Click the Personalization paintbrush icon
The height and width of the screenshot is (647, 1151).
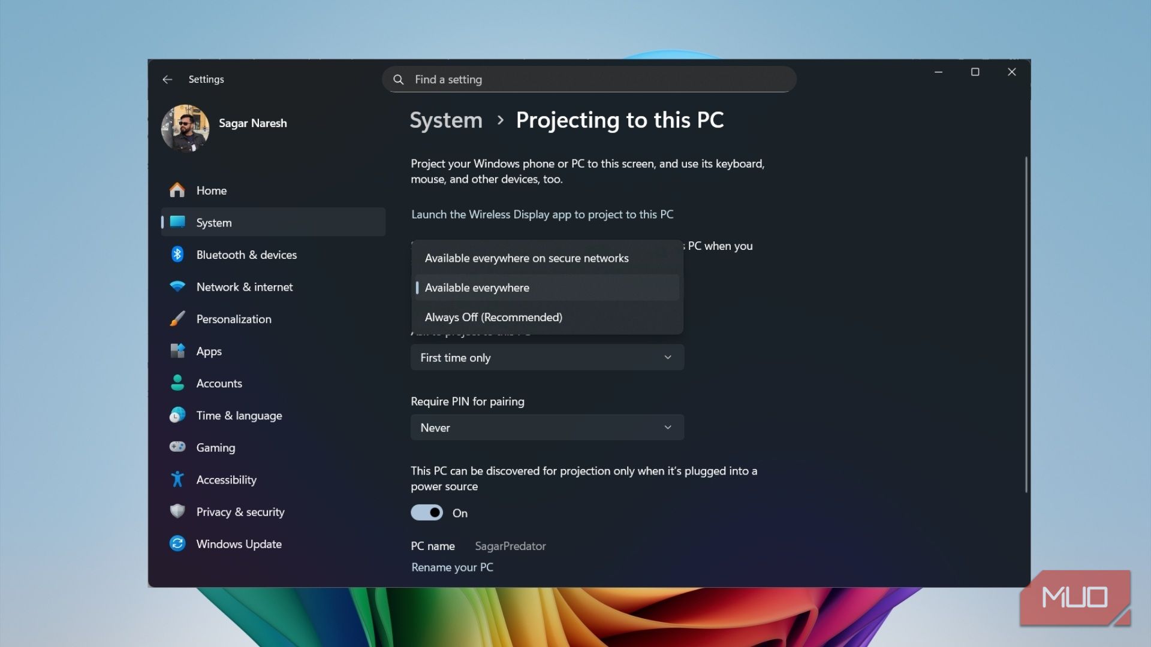(x=177, y=319)
